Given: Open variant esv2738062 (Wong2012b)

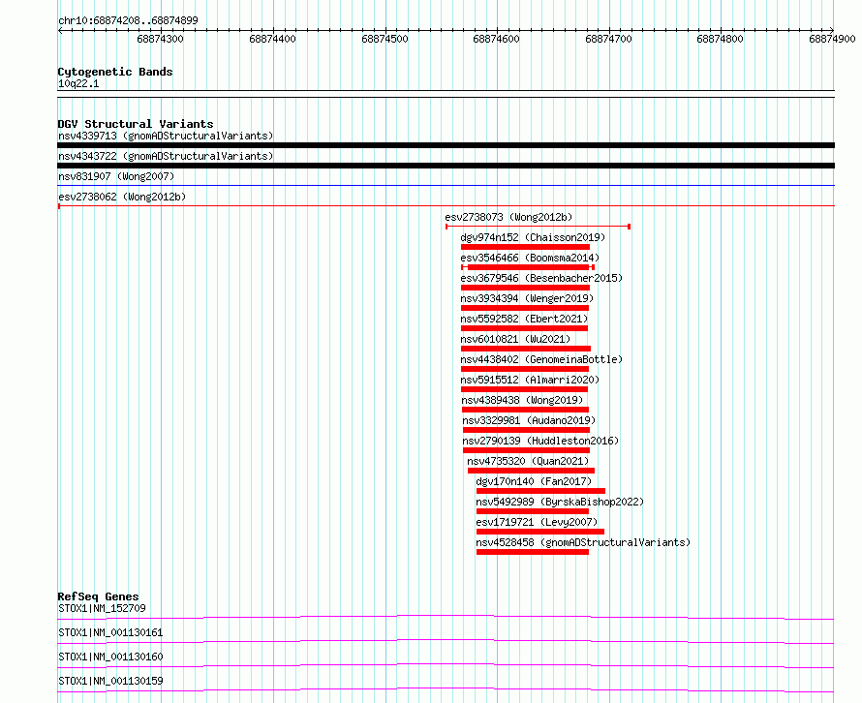Looking at the screenshot, I should [122, 197].
